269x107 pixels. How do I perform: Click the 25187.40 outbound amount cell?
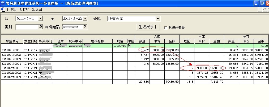point(216,77)
